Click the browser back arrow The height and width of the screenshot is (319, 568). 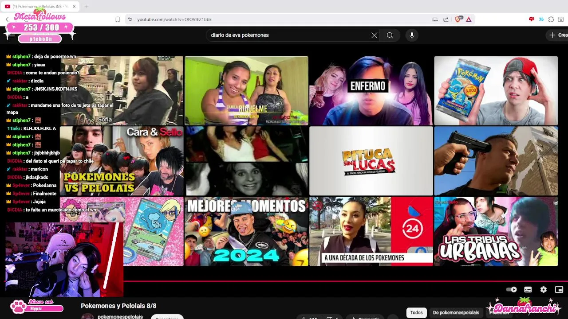[7, 19]
